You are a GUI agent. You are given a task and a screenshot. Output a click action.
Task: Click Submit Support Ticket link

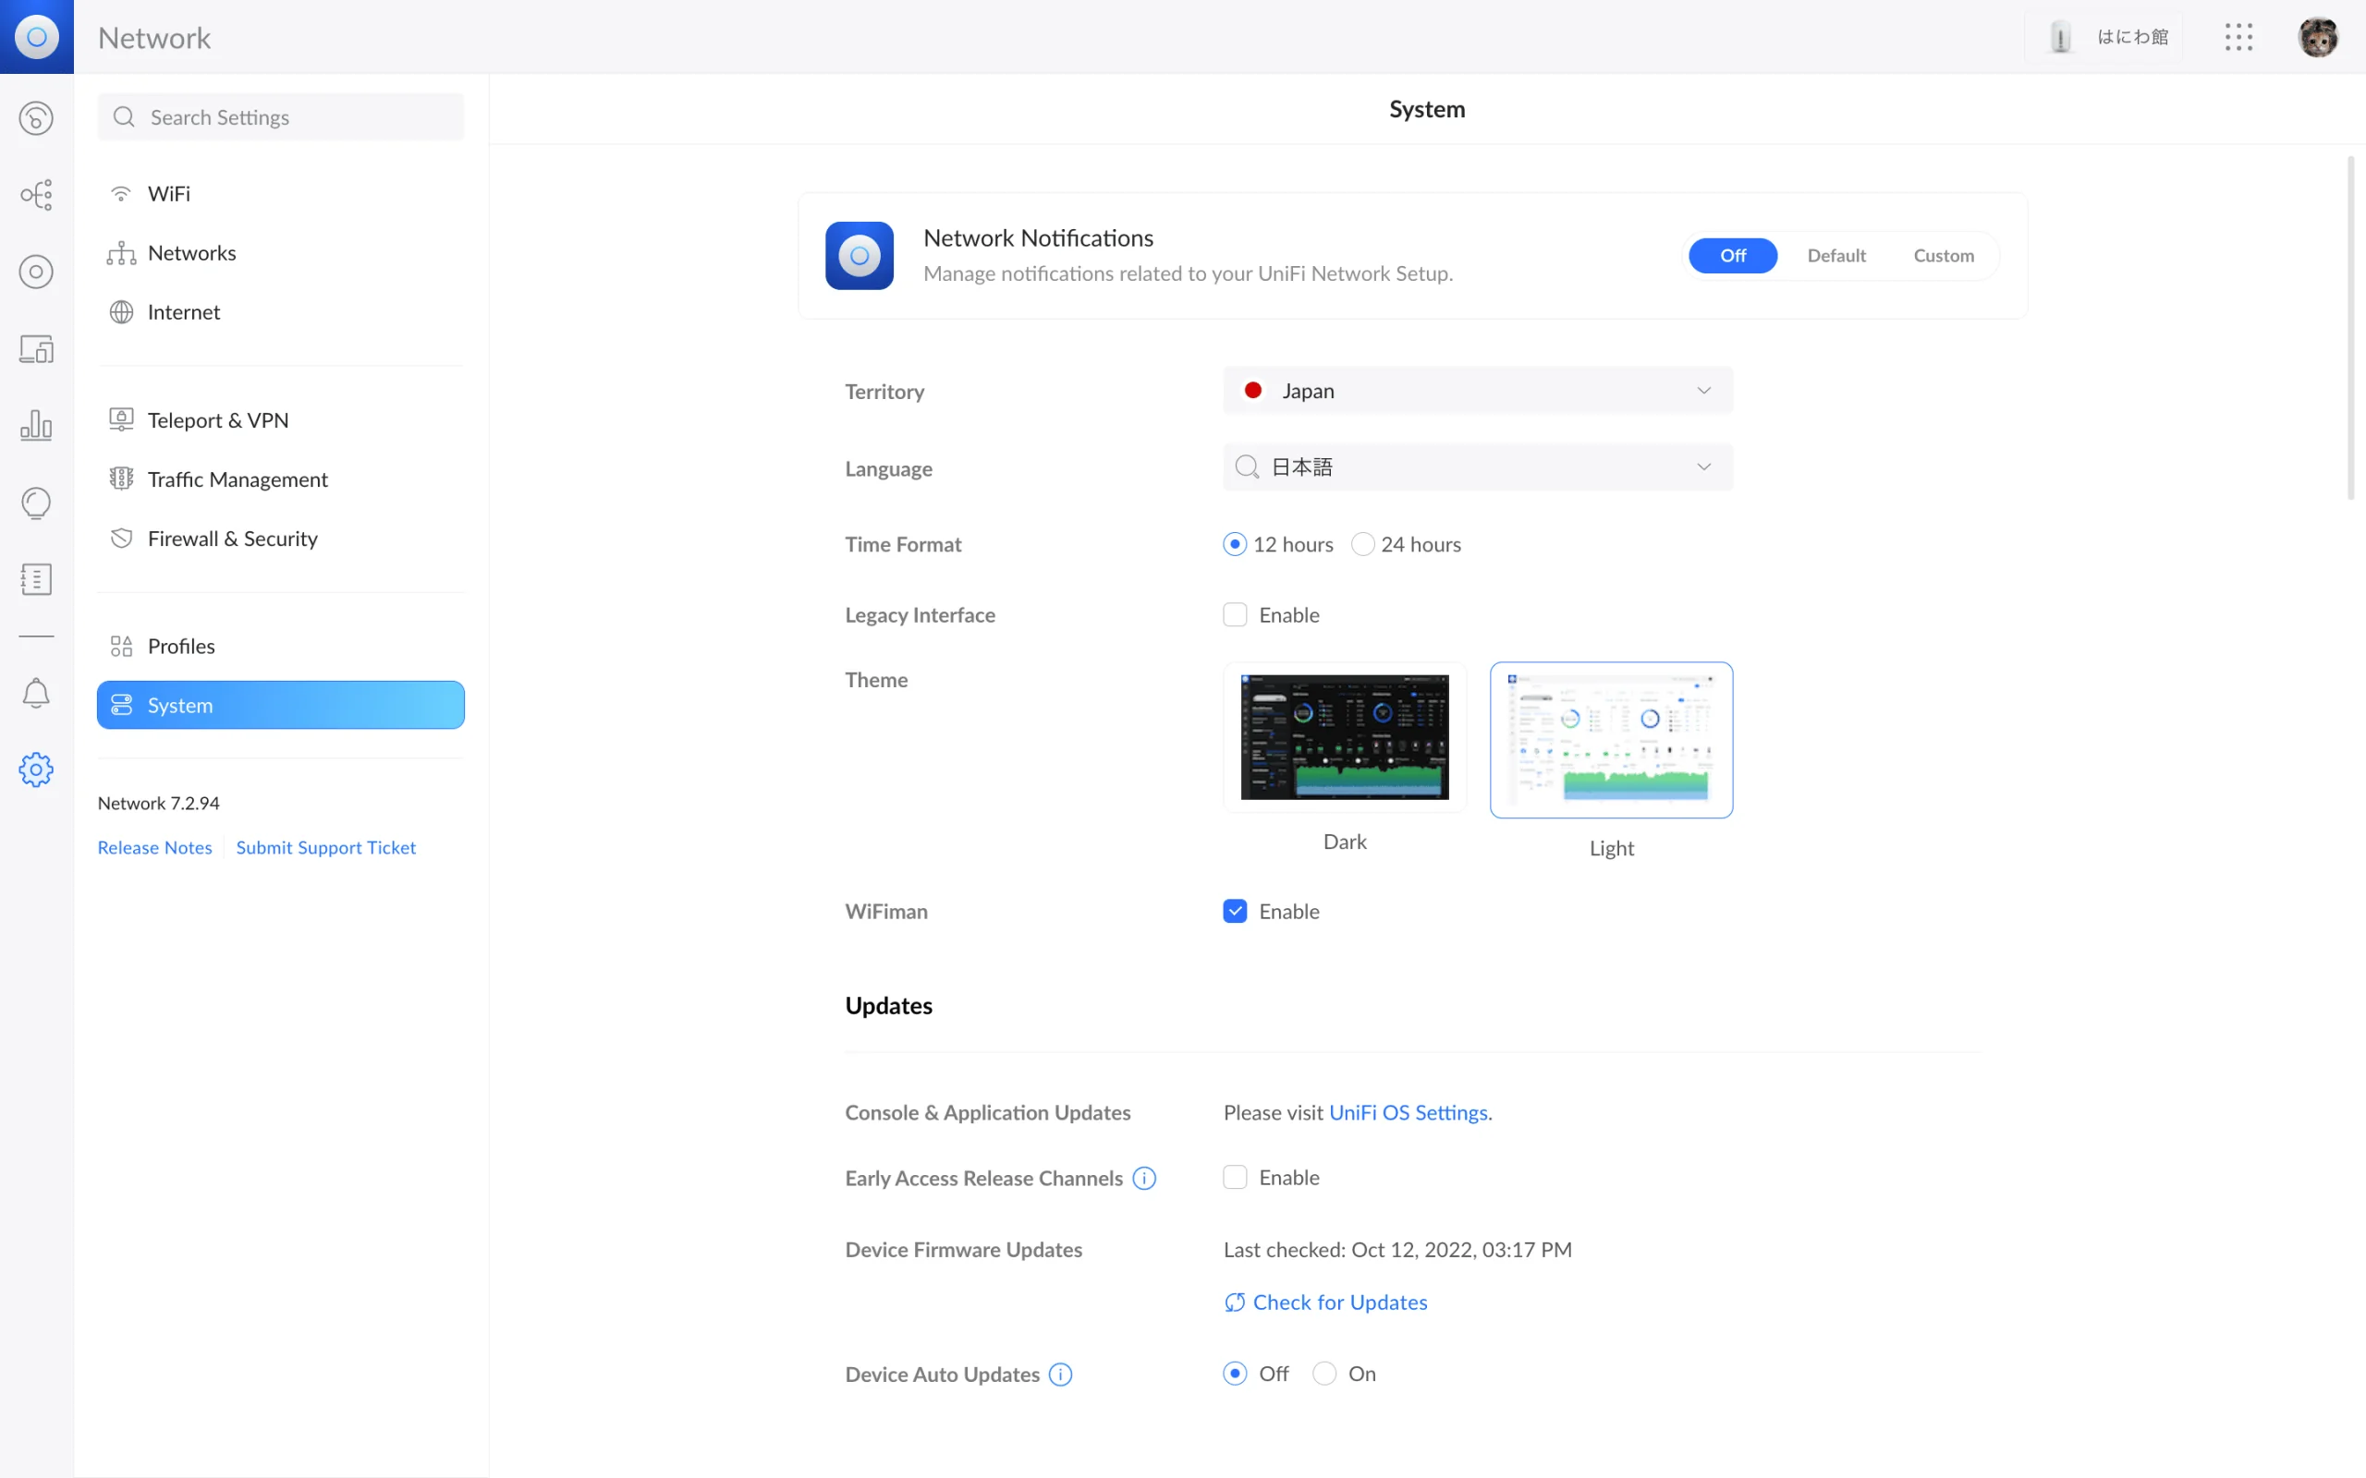tap(325, 847)
